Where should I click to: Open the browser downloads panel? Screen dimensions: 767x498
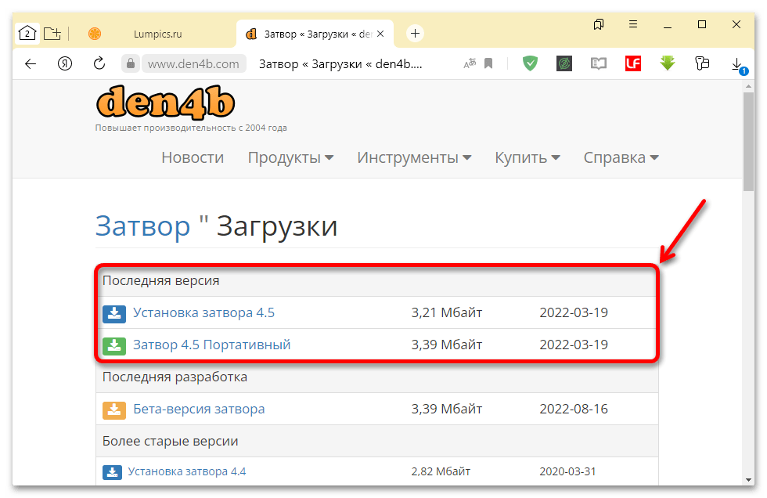tap(737, 65)
